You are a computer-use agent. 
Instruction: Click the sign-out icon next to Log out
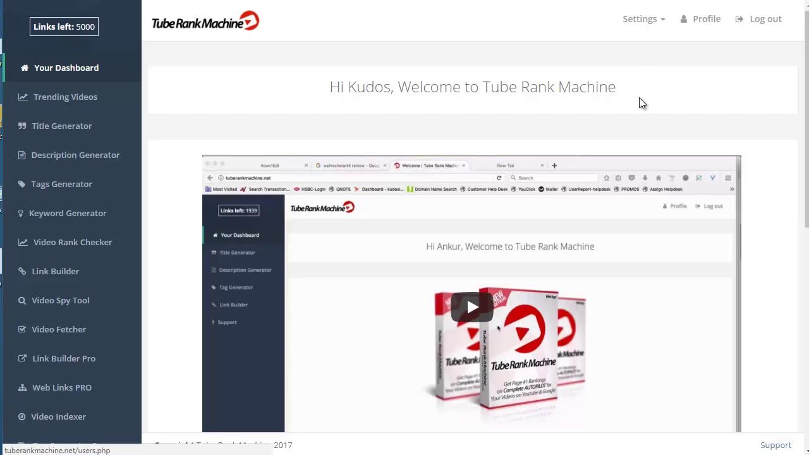pyautogui.click(x=739, y=19)
